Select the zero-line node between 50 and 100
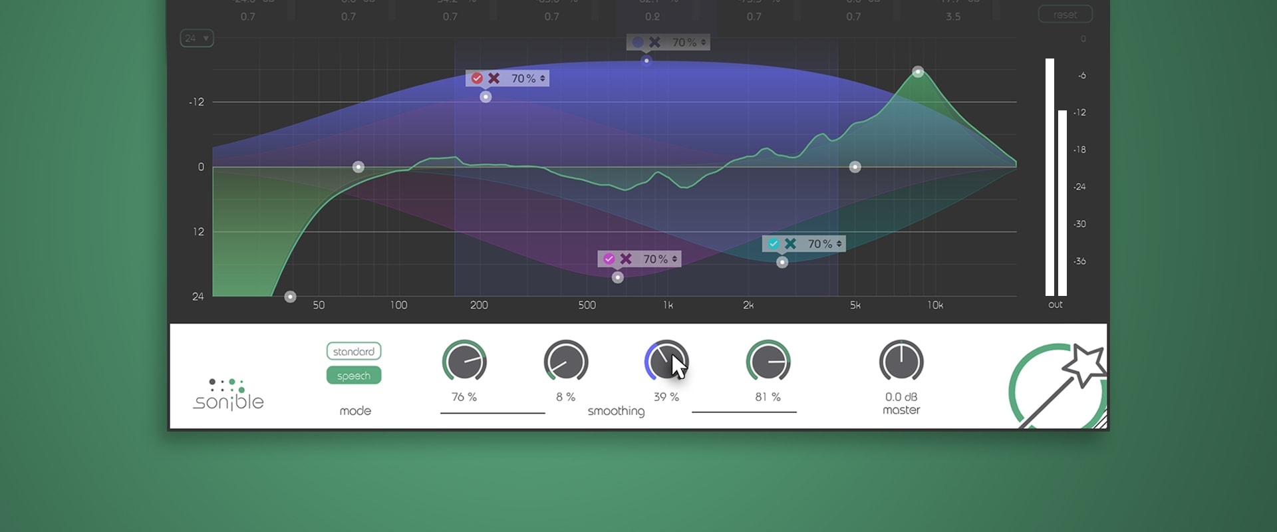Screen dimensions: 1277x532 click(x=358, y=167)
